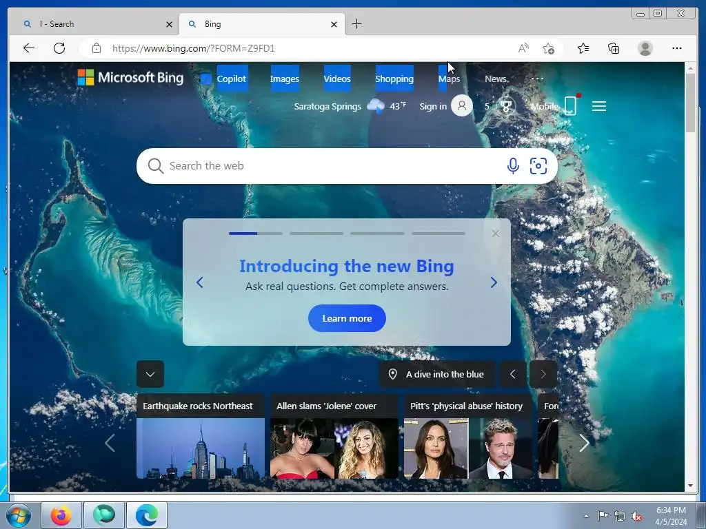Image resolution: width=706 pixels, height=529 pixels.
Task: Open Windows Start button
Action: pyautogui.click(x=19, y=515)
